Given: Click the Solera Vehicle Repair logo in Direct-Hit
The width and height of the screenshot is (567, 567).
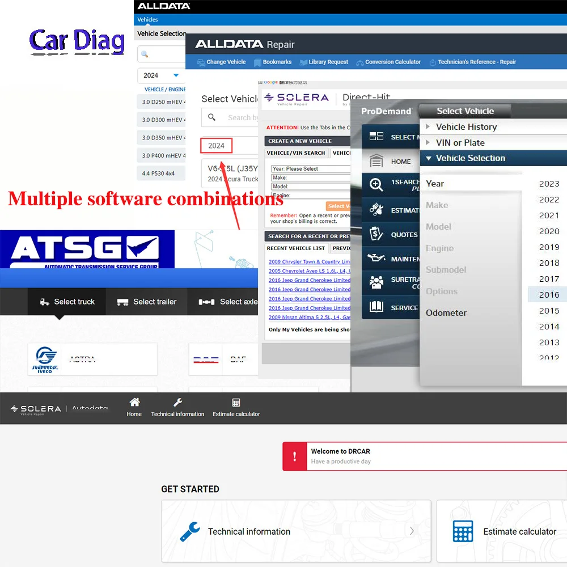Looking at the screenshot, I should tap(297, 99).
